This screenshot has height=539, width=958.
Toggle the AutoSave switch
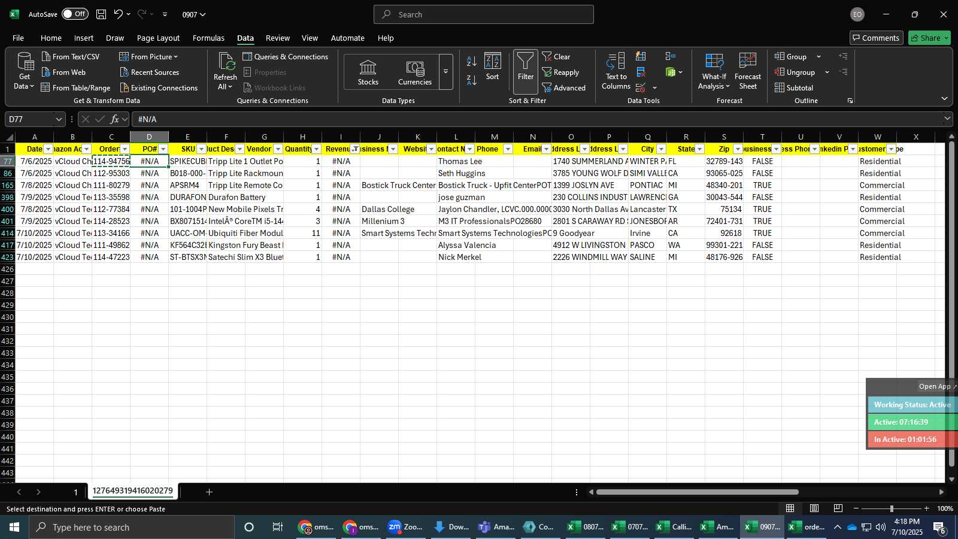tap(75, 14)
